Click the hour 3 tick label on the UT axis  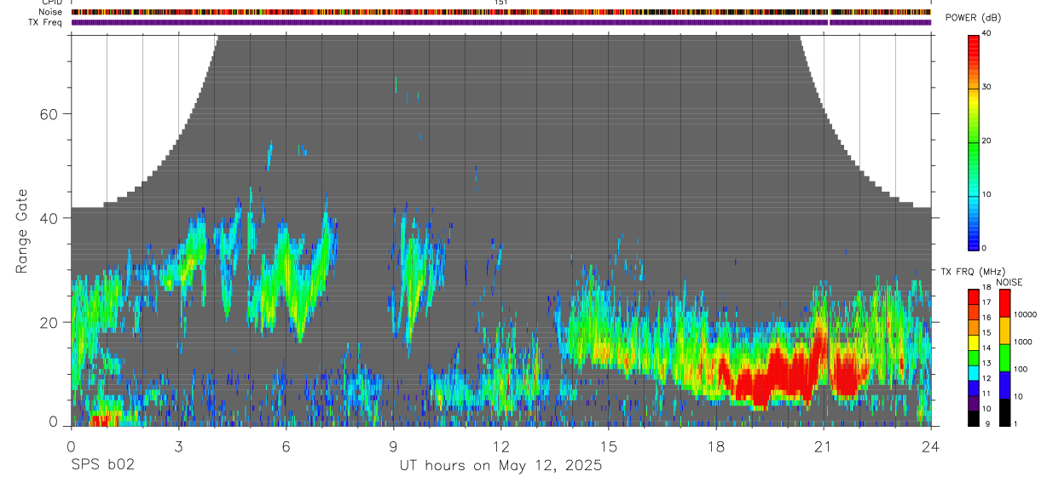tap(178, 446)
